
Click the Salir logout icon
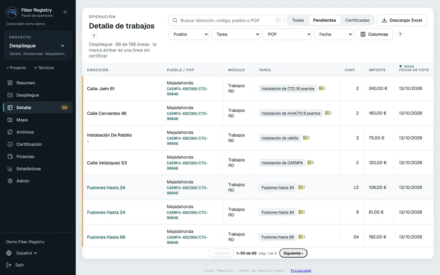(9, 265)
